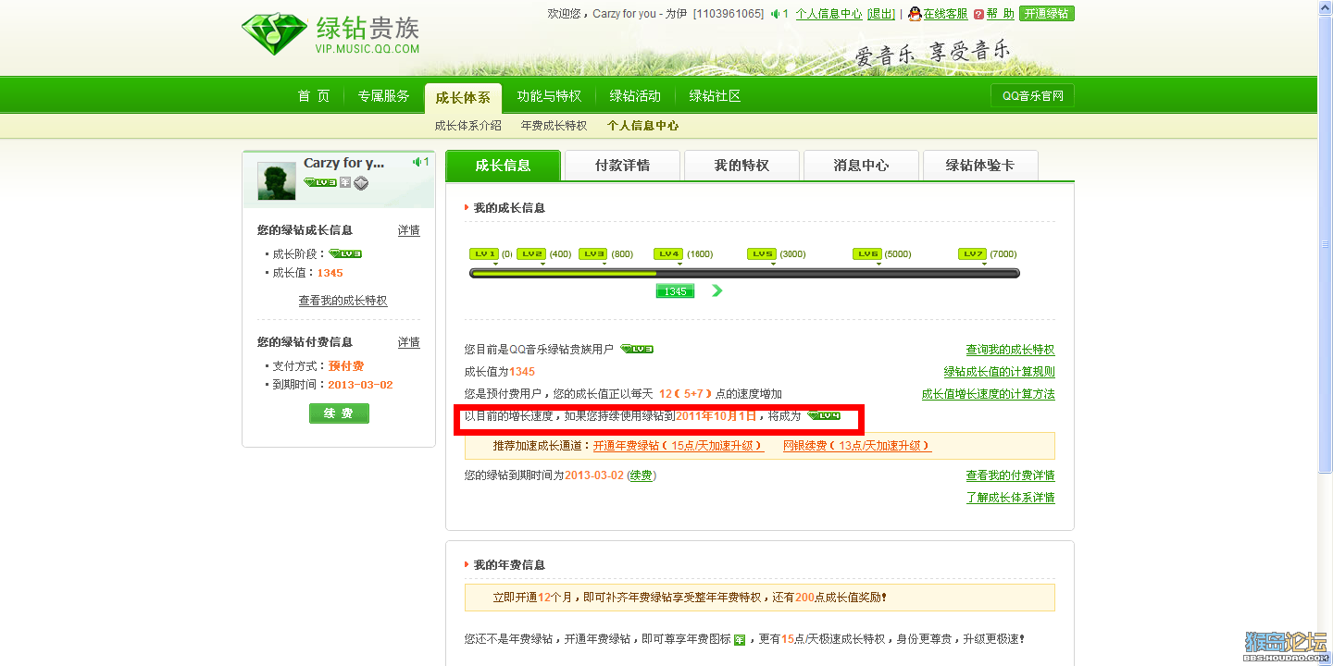Open the 专属服务 nav item

pyautogui.click(x=383, y=96)
